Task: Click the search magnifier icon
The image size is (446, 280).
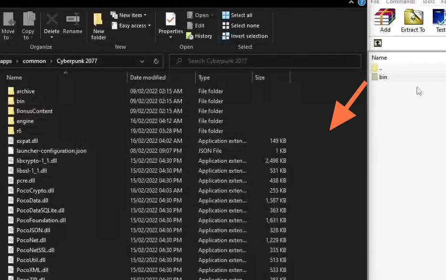Action: pos(179,61)
